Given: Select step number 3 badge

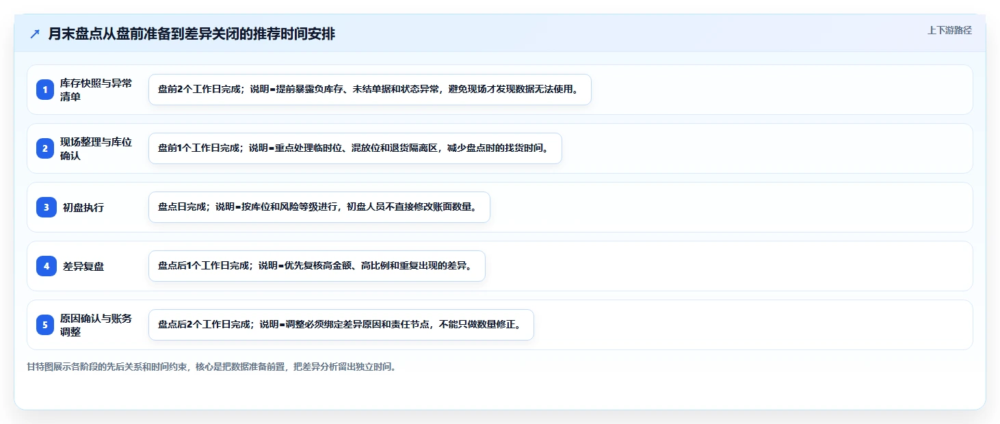Looking at the screenshot, I should (x=46, y=207).
